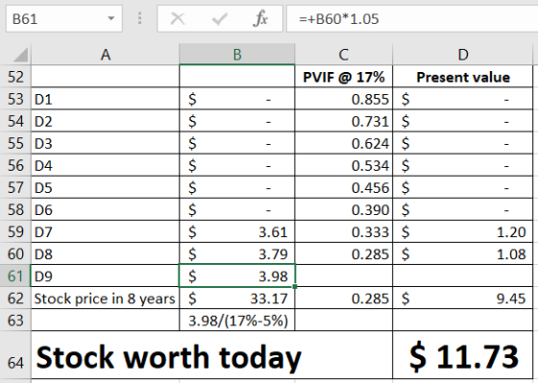This screenshot has width=538, height=383.
Task: Select cell labeled D5
Action: point(106,187)
